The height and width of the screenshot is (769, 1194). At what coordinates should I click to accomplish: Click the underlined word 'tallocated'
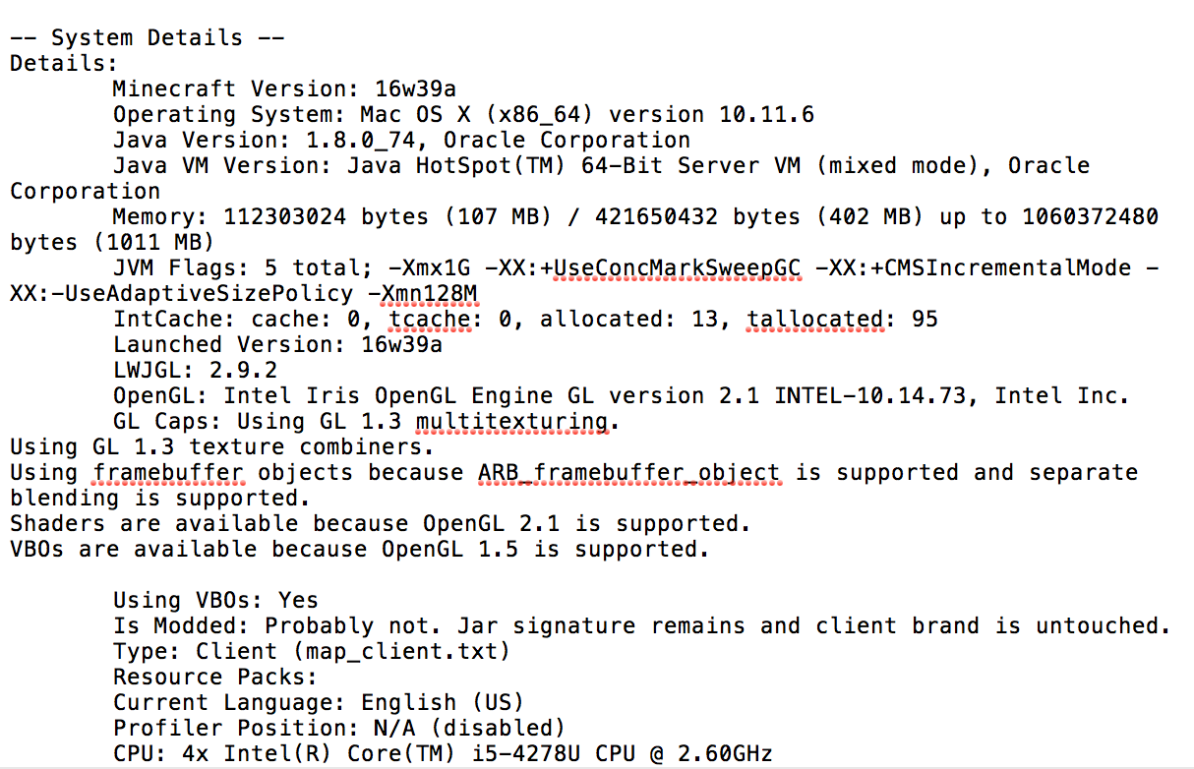click(814, 320)
